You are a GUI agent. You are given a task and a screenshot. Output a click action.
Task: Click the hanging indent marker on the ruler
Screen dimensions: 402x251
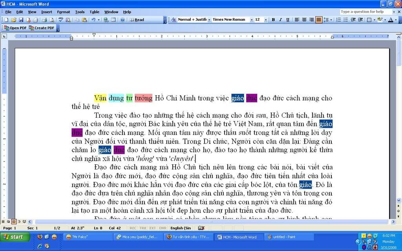71,37
